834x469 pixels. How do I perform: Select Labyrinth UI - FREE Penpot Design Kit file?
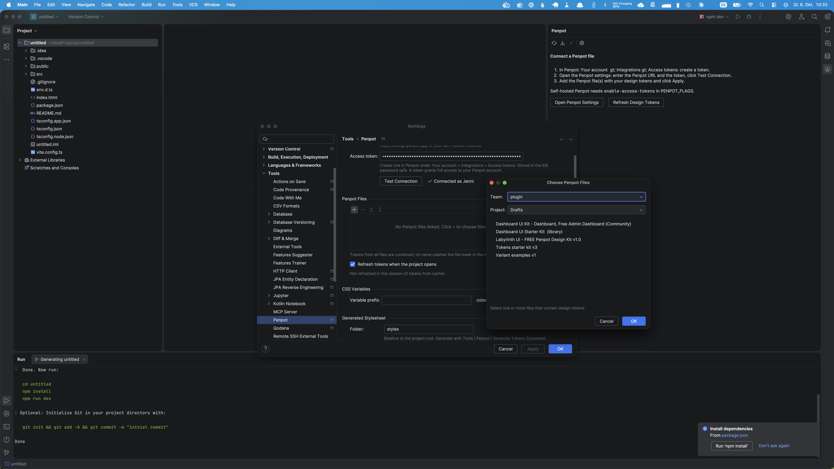[538, 240]
